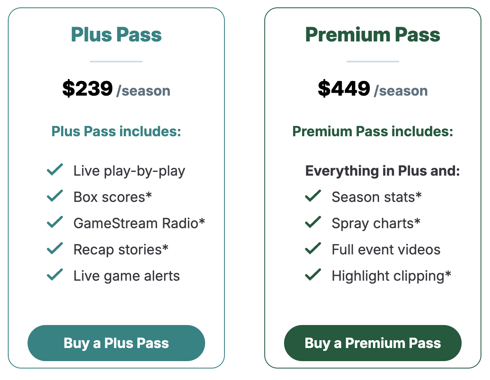Click the $239 per season price

coord(116,89)
